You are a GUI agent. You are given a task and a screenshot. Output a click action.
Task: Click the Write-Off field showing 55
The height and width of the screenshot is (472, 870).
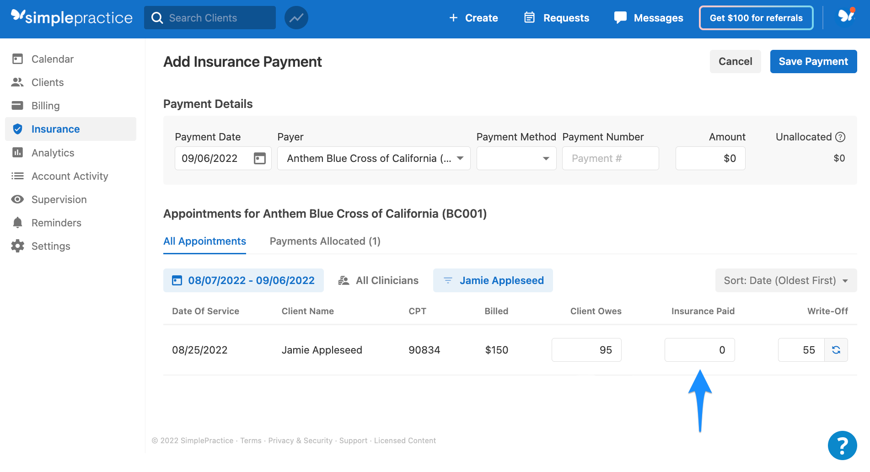801,350
